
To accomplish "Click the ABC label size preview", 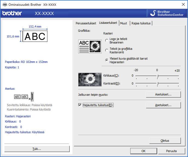I will (35, 36).
